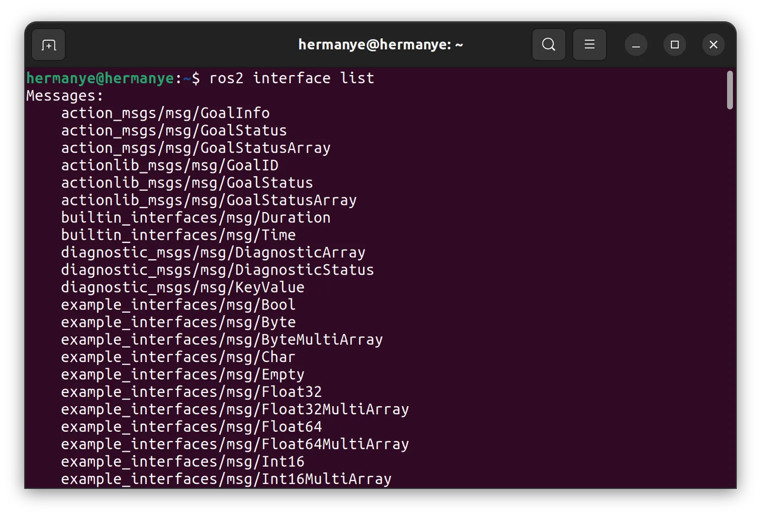761x516 pixels.
Task: Click line diagnostic_msgs/msg/DiagnosticArray
Action: click(213, 252)
